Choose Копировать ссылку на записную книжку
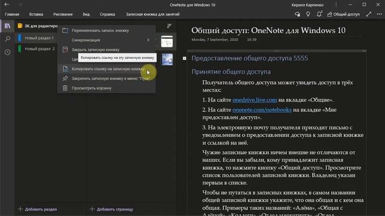385x216 pixels. pos(106,69)
